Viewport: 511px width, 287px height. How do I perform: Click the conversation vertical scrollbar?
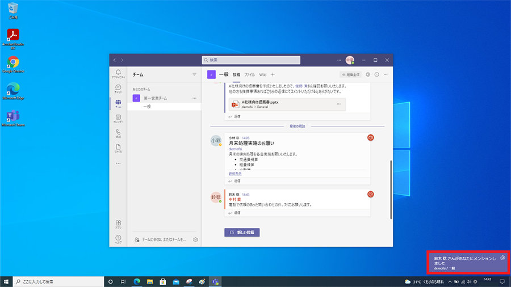pyautogui.click(x=391, y=189)
